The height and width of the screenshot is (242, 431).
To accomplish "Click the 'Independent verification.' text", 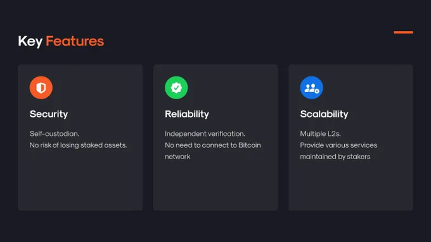I will [205, 134].
